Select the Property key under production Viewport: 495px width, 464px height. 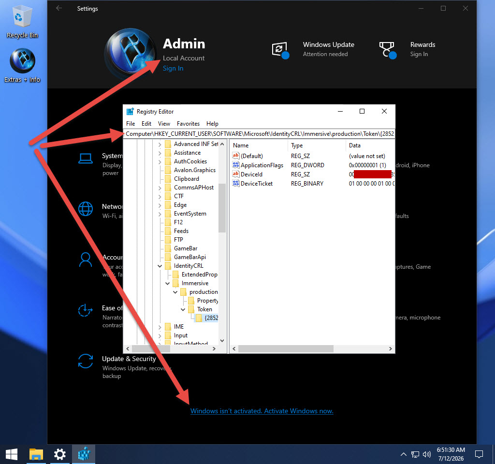(x=207, y=301)
